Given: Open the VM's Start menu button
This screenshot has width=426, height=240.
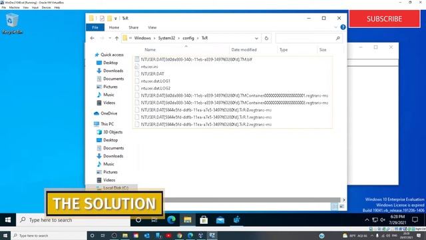Looking at the screenshot, I should 8,220.
